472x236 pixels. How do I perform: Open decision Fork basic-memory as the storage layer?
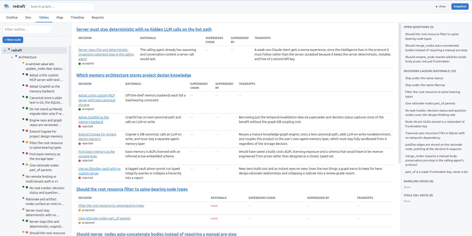(x=97, y=154)
